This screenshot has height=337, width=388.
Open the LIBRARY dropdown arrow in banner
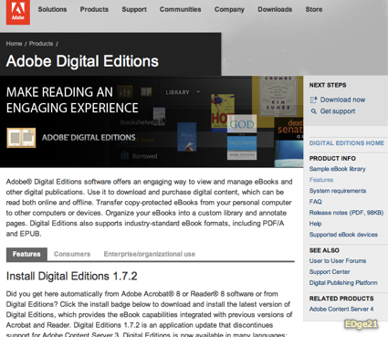pos(198,92)
